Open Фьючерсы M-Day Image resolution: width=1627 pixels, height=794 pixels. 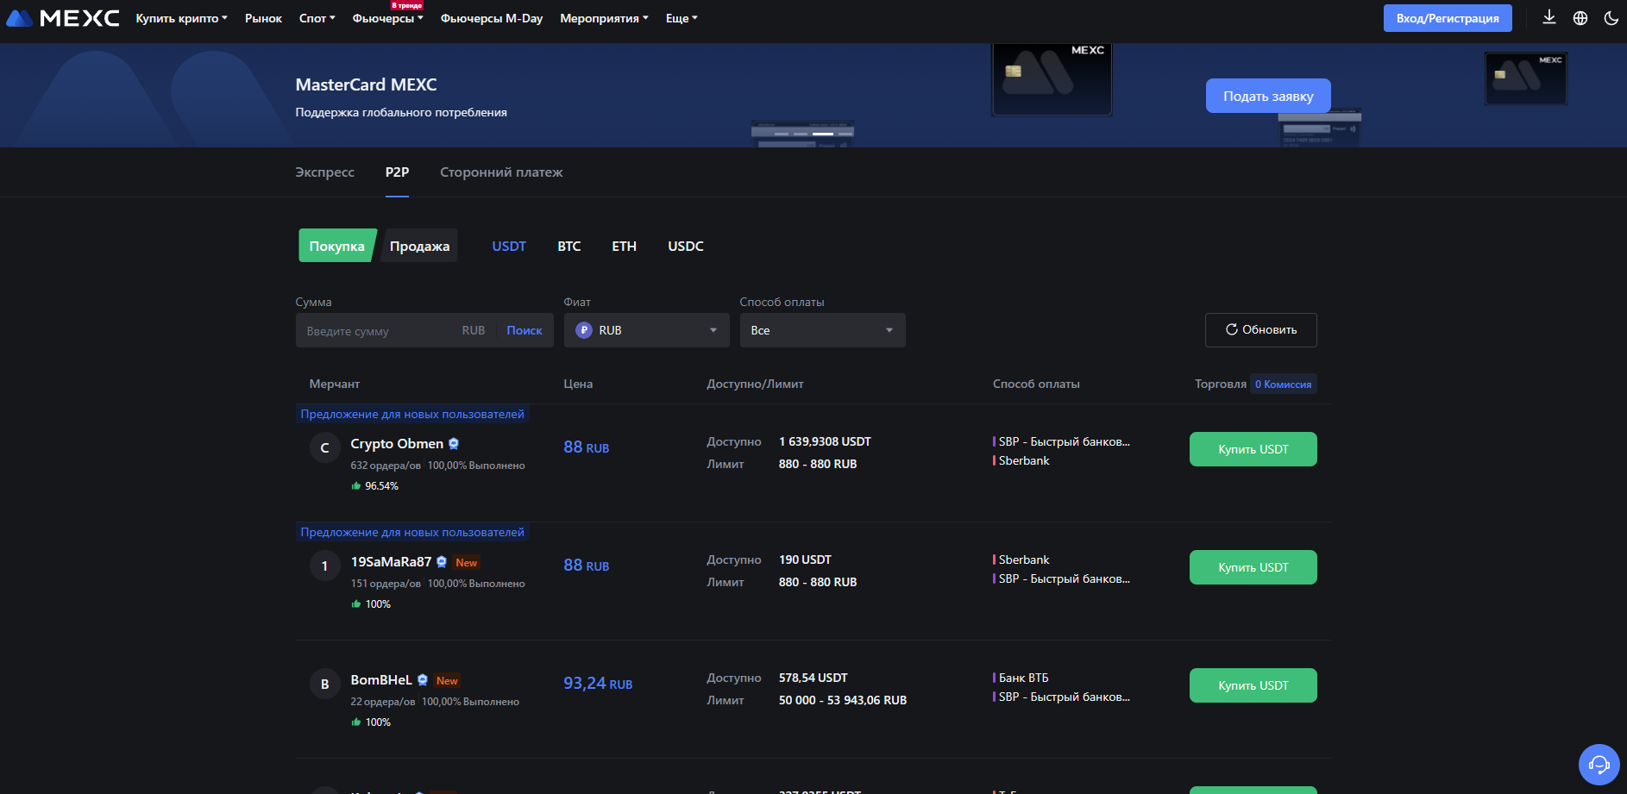(x=492, y=18)
